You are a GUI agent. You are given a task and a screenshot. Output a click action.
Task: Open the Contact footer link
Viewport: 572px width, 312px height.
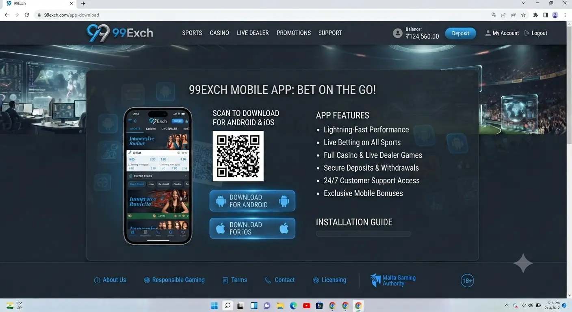(279, 280)
